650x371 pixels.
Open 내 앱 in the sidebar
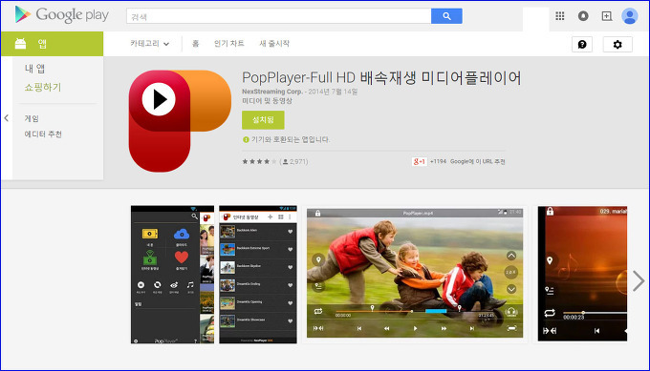point(34,69)
